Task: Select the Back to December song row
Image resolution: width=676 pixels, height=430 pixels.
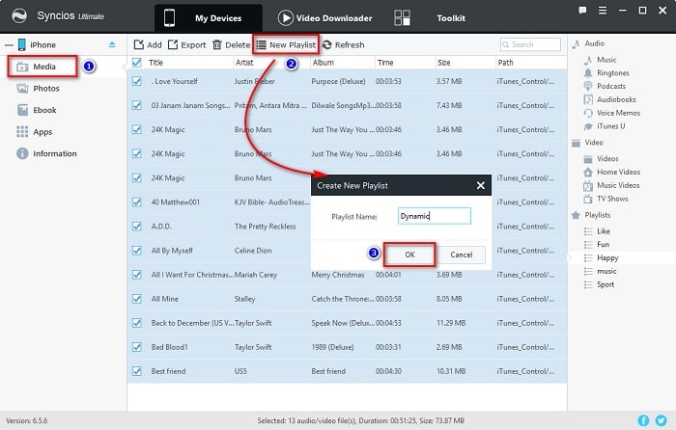Action: (347, 323)
